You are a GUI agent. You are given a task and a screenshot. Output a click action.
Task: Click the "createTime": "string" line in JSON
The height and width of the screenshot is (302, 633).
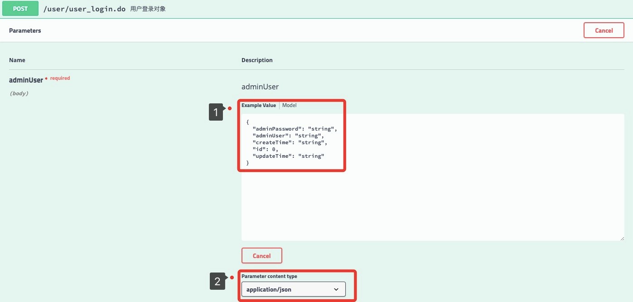point(290,142)
